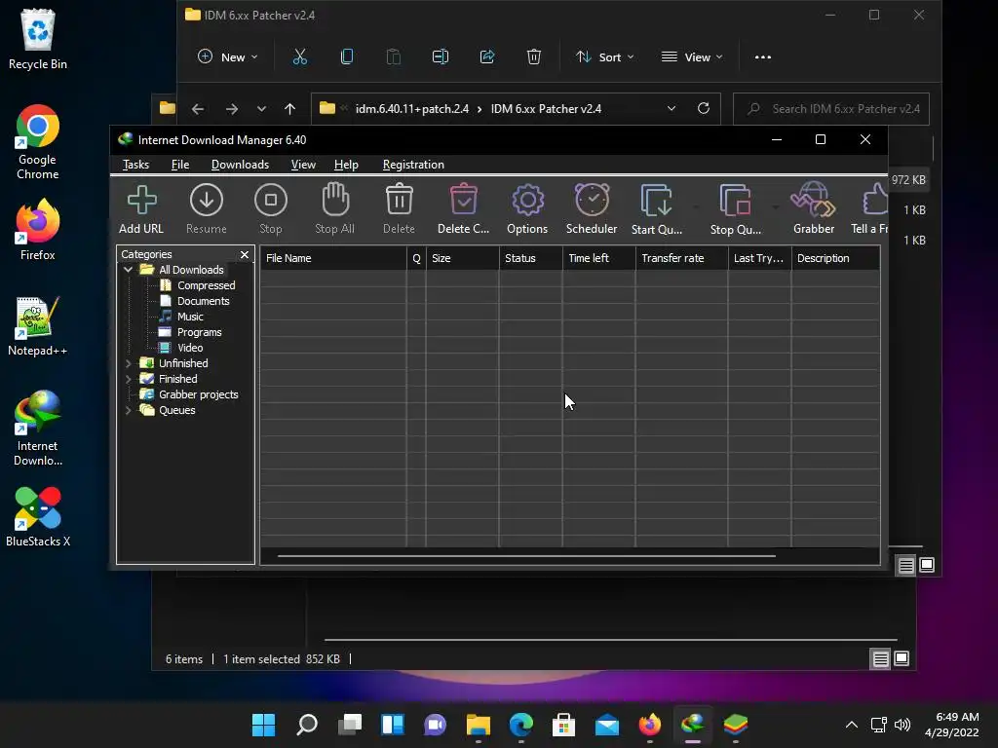Click the Stop Queue icon

(735, 201)
